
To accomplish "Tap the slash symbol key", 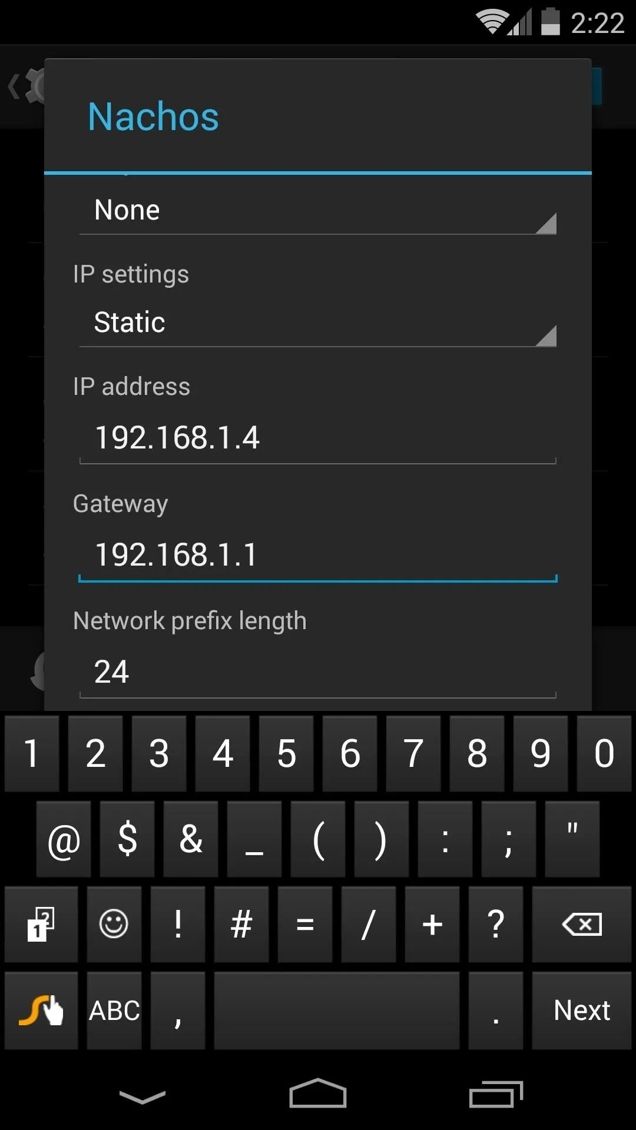I will (x=369, y=924).
